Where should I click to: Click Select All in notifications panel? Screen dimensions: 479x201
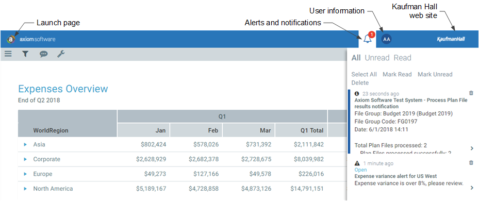pos(364,74)
